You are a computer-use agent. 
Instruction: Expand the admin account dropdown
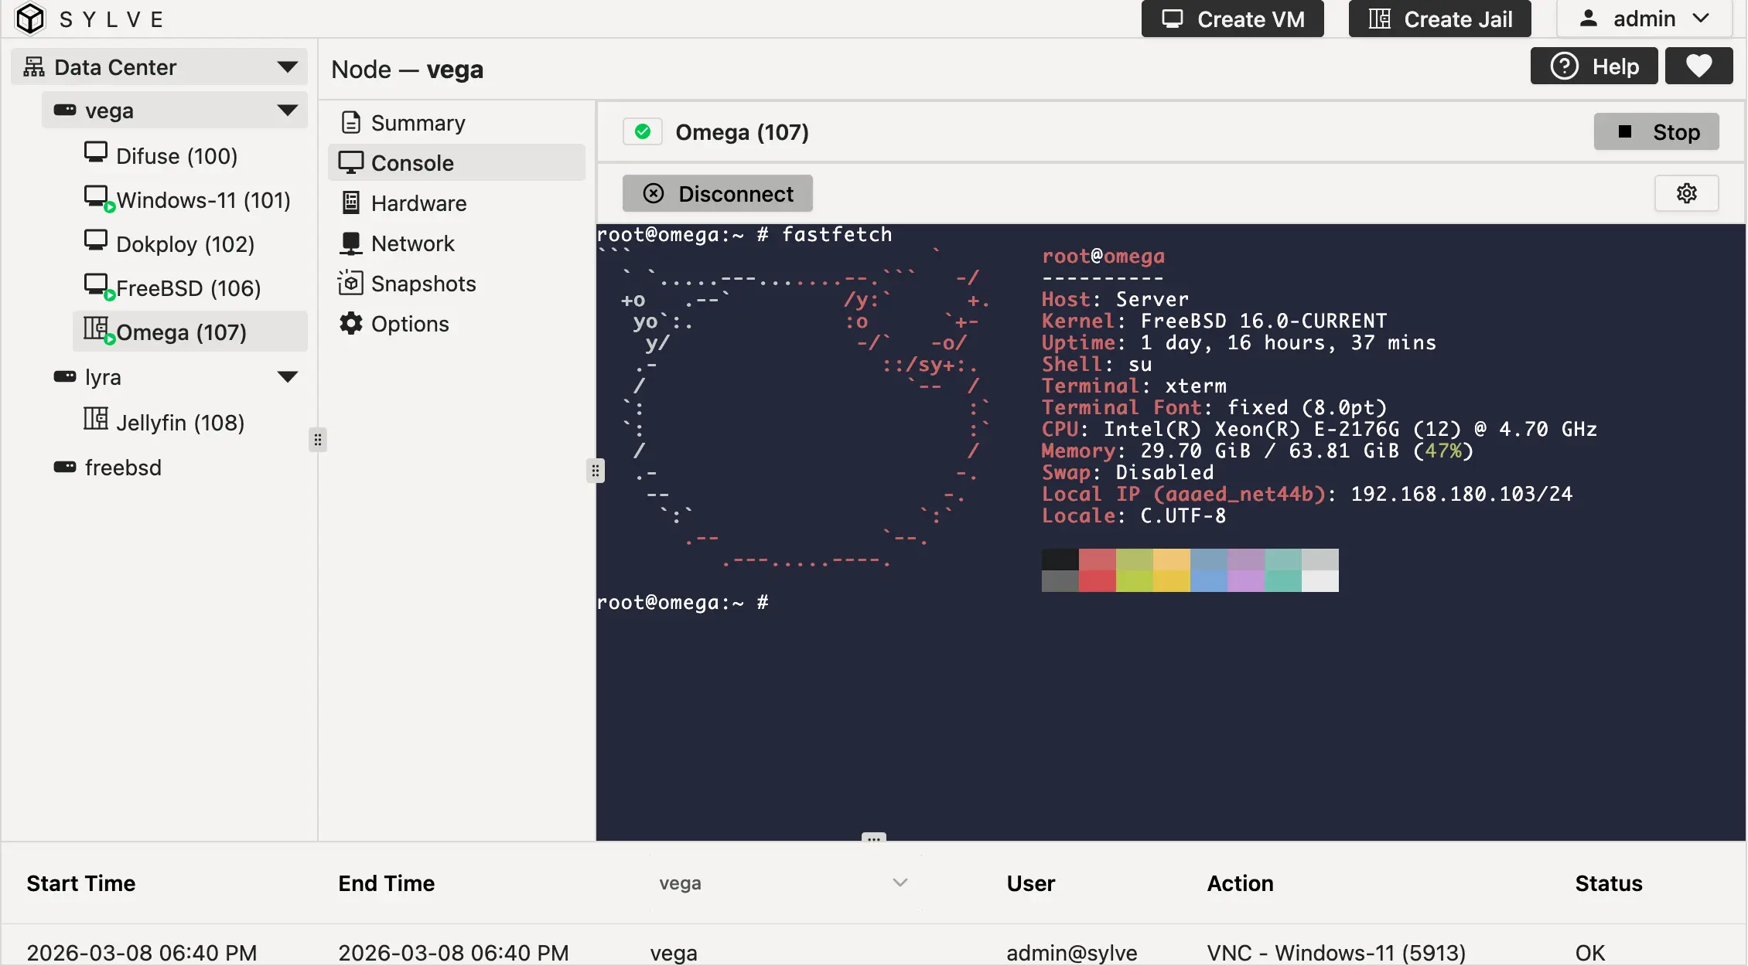[x=1701, y=18]
